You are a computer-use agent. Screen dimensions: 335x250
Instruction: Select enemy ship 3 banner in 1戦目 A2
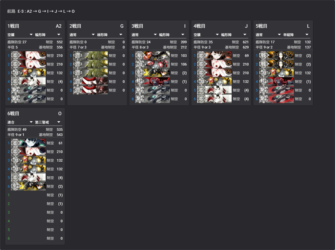pos(28,73)
